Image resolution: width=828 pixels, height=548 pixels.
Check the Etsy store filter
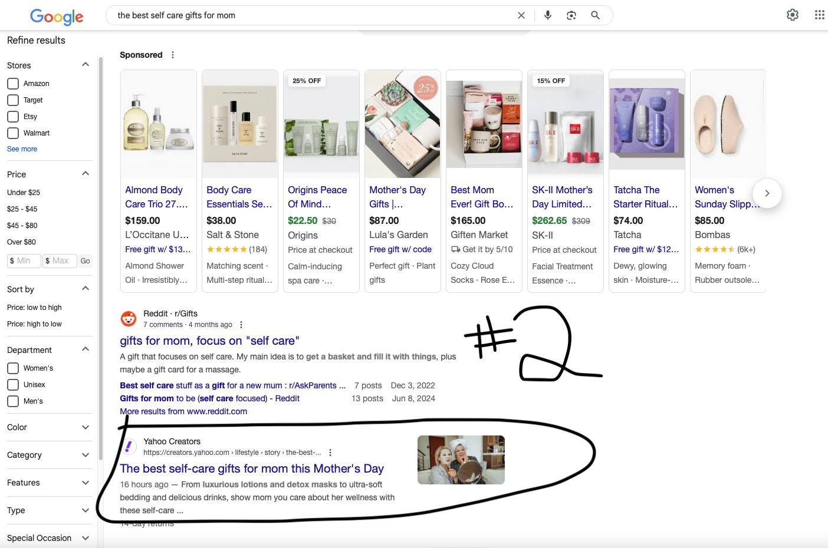click(13, 117)
